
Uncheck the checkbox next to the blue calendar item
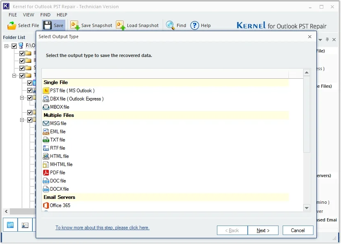30,83
